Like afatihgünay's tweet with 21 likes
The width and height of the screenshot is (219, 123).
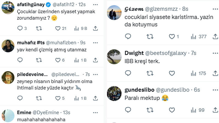[x=58, y=28]
